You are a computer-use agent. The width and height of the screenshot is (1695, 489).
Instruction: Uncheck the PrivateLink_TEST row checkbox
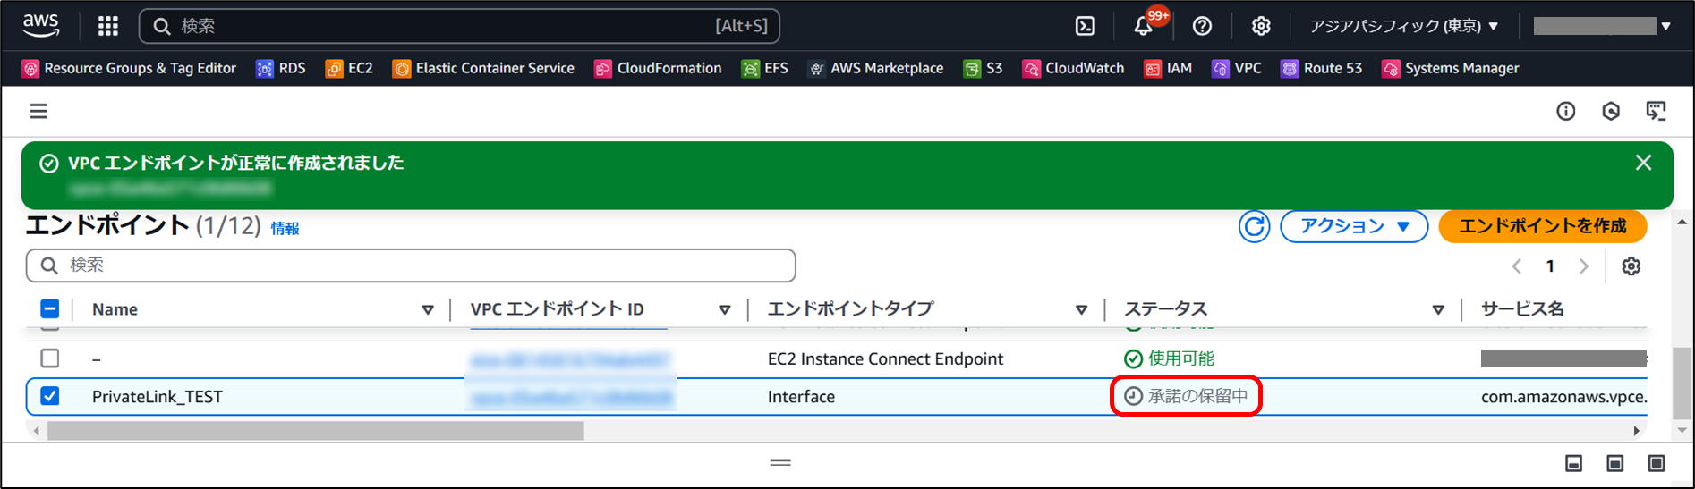[50, 396]
